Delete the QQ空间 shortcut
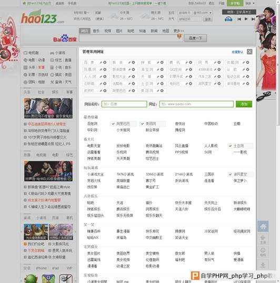 pyautogui.click(x=191, y=69)
